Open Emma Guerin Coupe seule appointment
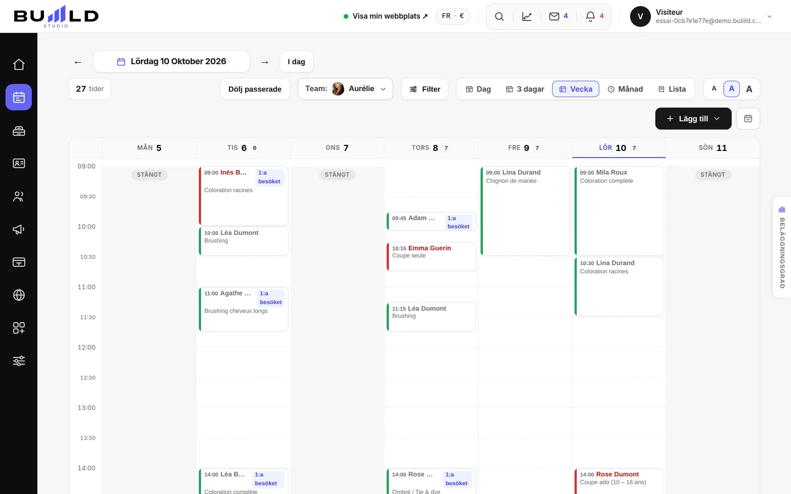Screen dimensions: 791x494 (431, 257)
